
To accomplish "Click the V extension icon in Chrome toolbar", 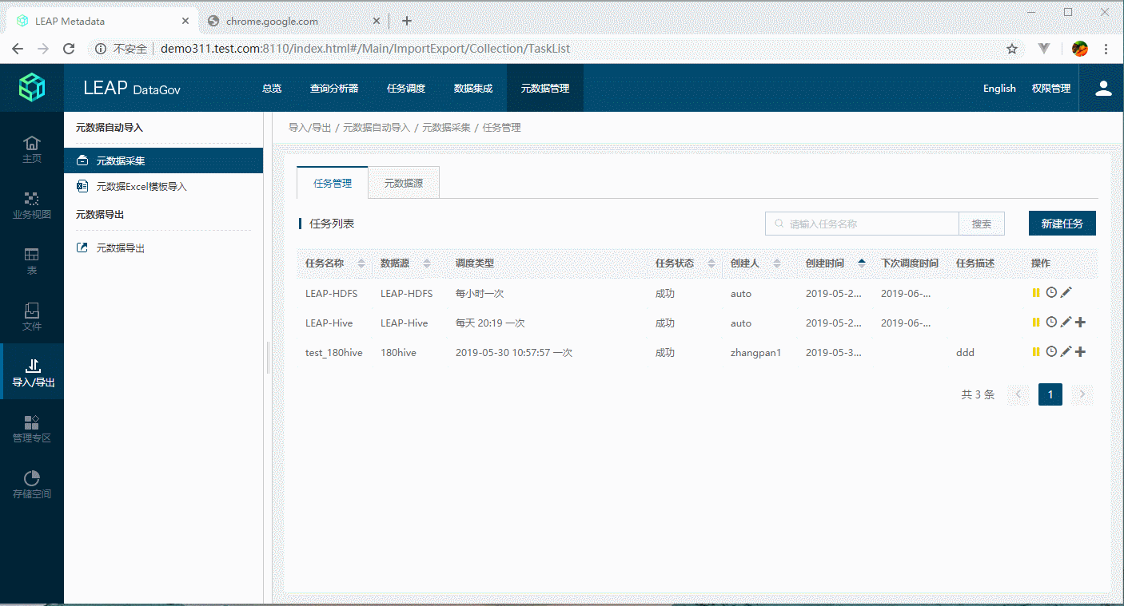I will [1044, 49].
